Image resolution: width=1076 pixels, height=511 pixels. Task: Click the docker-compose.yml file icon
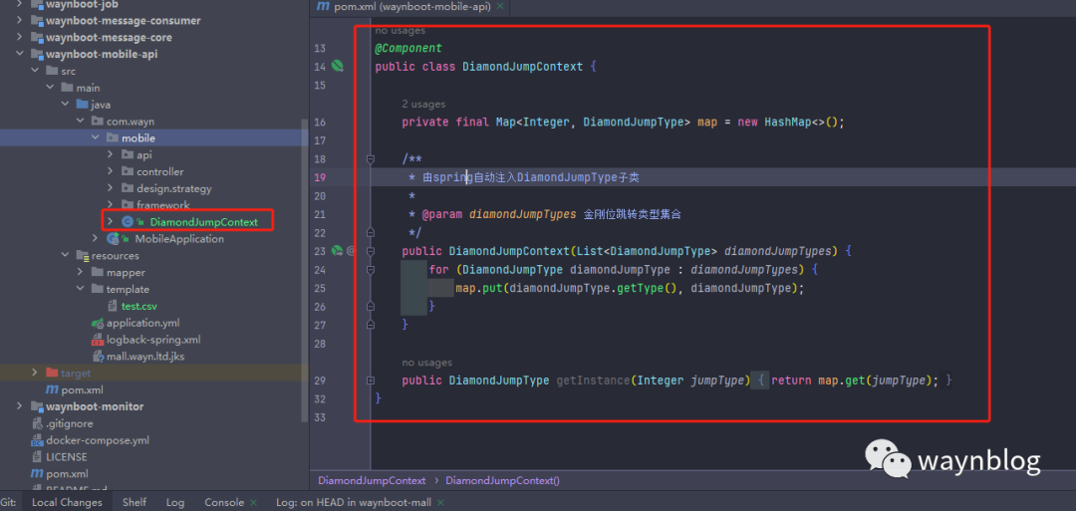point(37,440)
